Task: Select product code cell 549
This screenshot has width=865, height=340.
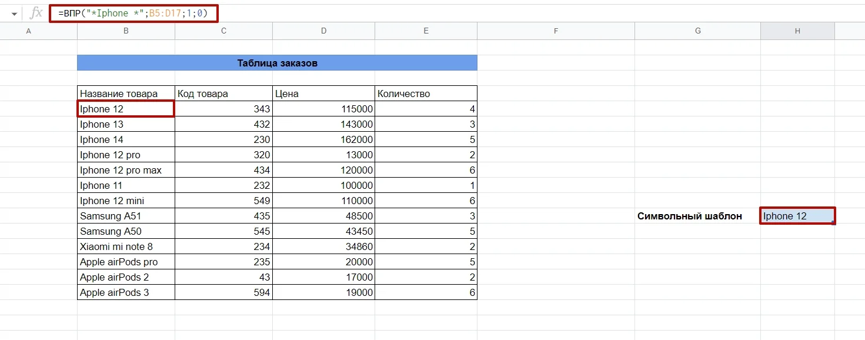Action: [223, 201]
